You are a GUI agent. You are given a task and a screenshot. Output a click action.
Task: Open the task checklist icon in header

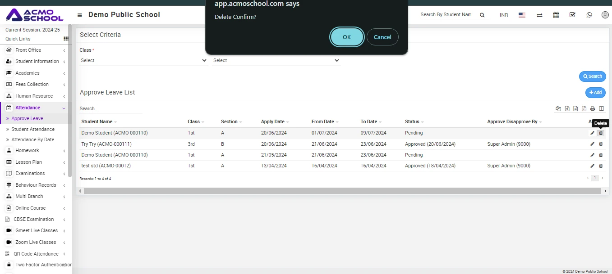572,15
